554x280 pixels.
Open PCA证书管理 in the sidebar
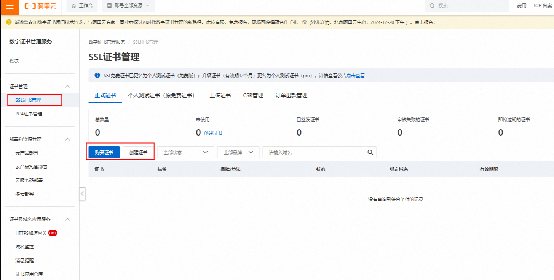coord(29,114)
